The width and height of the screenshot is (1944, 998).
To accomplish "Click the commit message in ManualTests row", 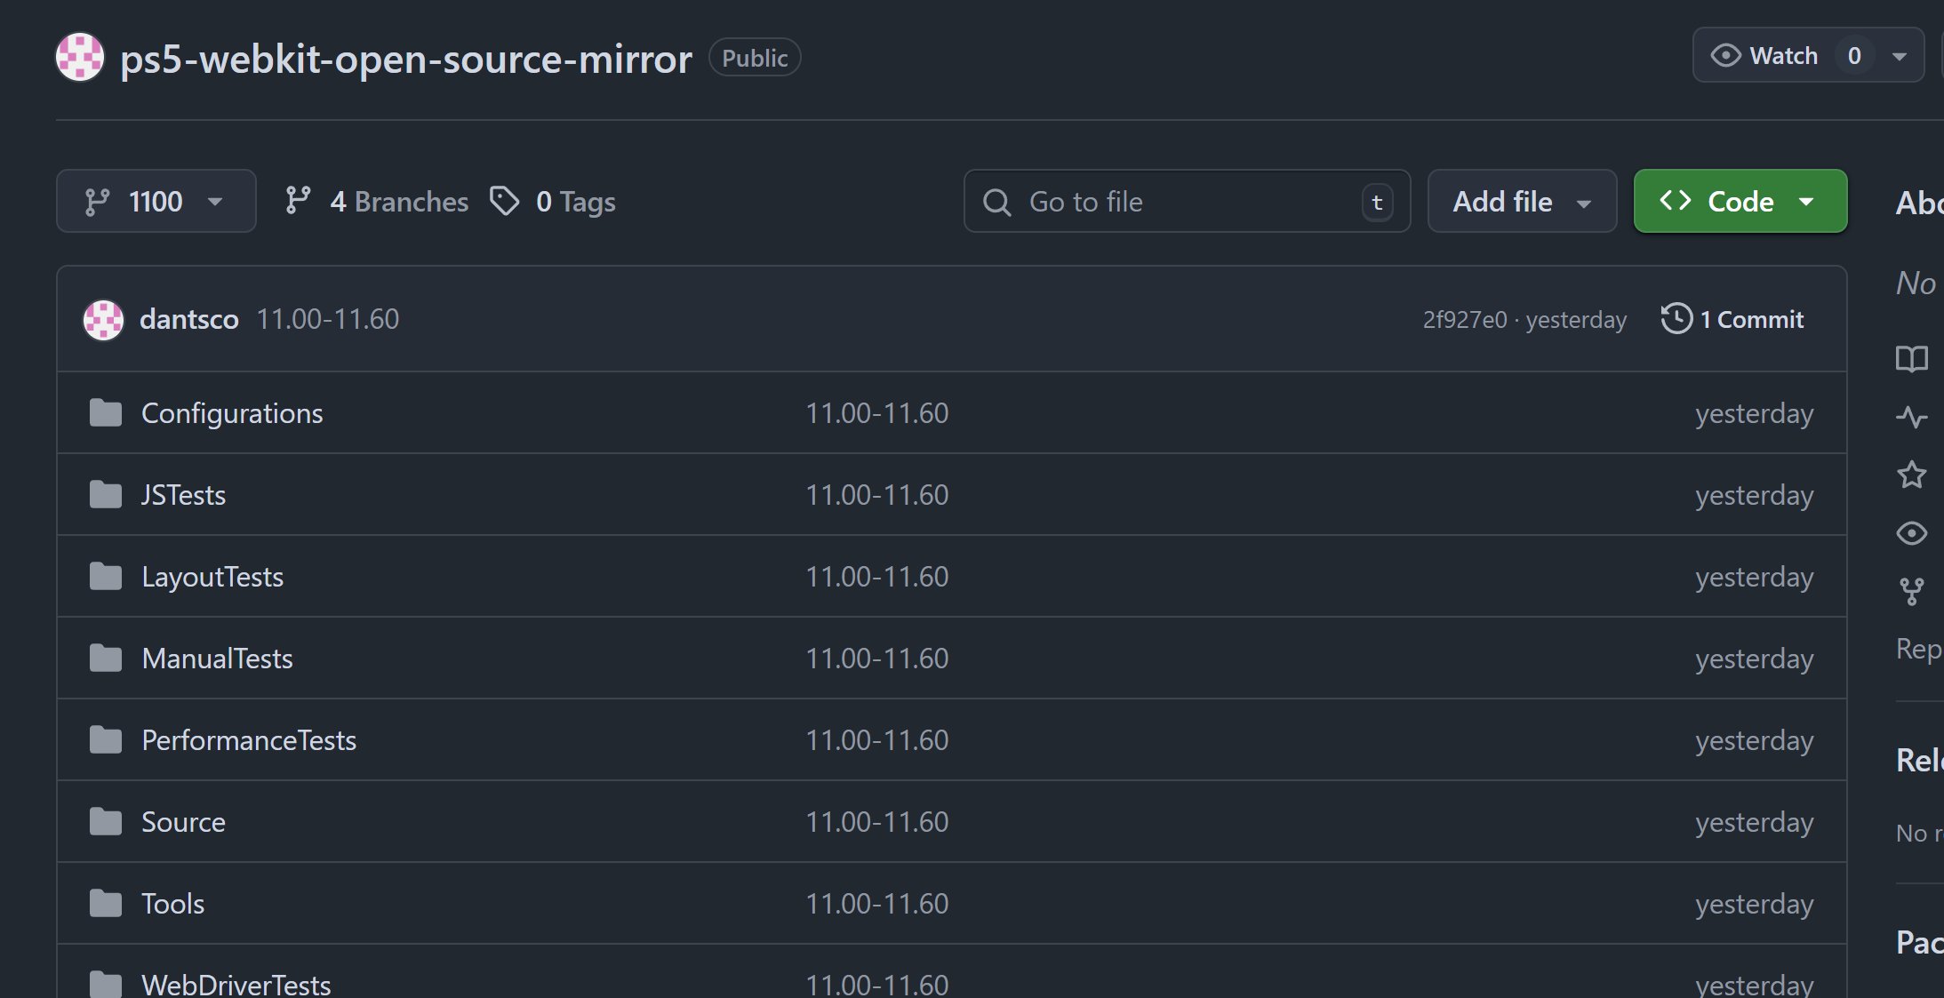I will coord(877,659).
